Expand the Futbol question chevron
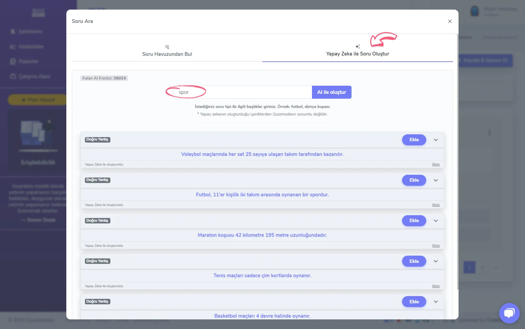This screenshot has width=525, height=329. click(x=436, y=180)
